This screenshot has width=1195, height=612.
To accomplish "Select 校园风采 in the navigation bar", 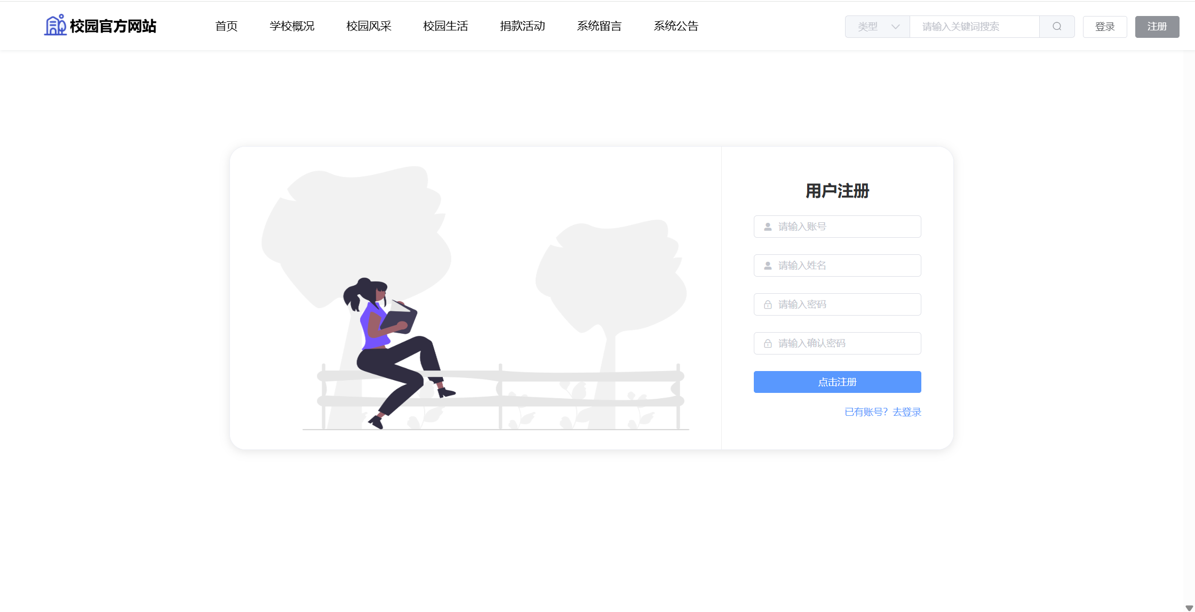I will click(369, 26).
